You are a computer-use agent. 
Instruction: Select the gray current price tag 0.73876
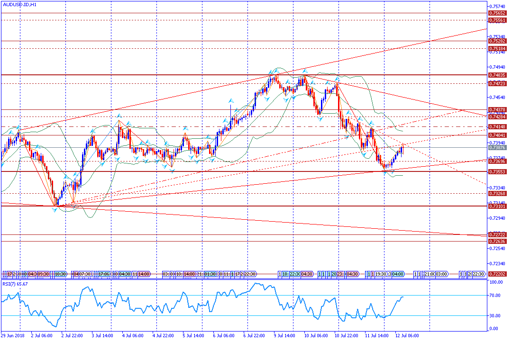(497, 148)
